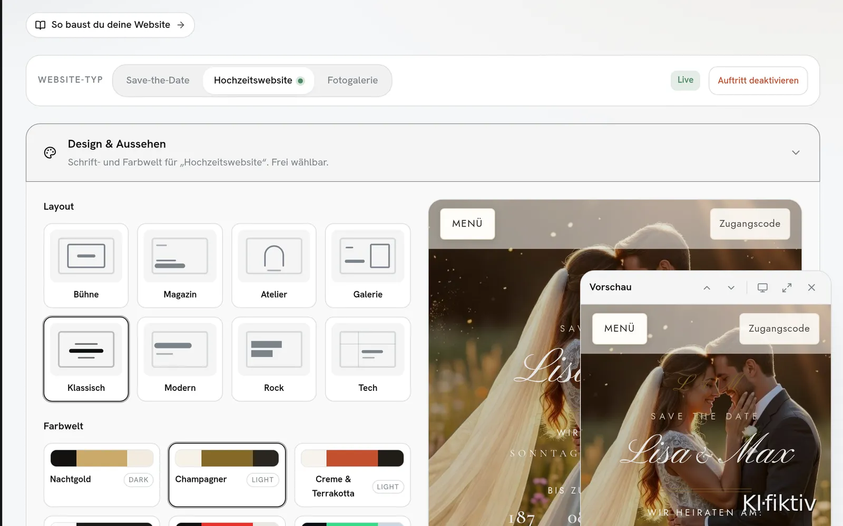Viewport: 843px width, 526px height.
Task: Click the Design & Aussehen heading
Action: click(117, 144)
